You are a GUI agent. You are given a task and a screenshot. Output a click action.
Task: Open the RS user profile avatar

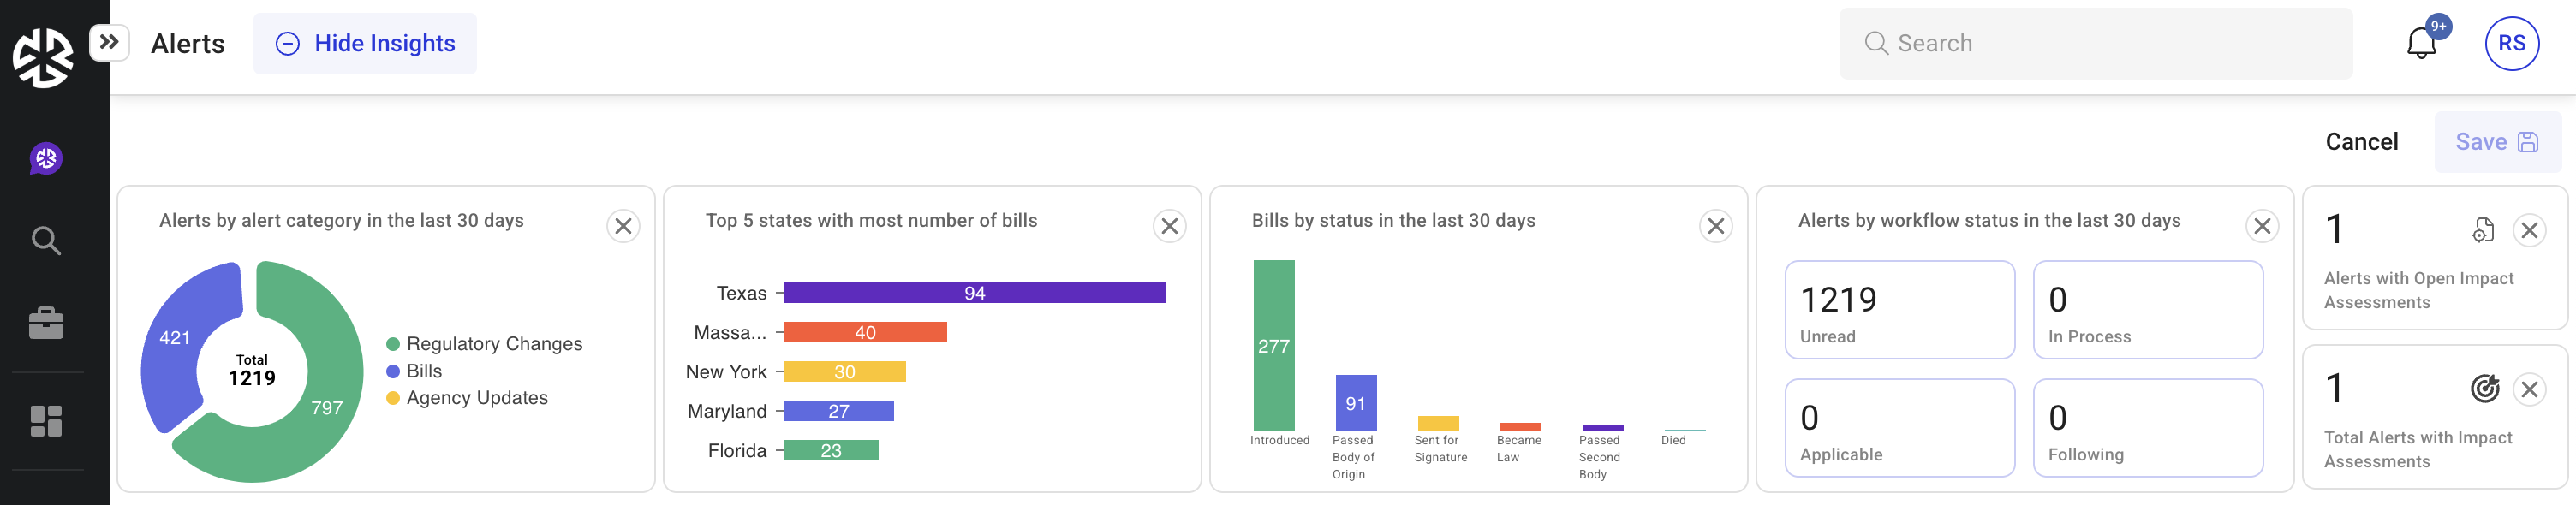(2511, 43)
